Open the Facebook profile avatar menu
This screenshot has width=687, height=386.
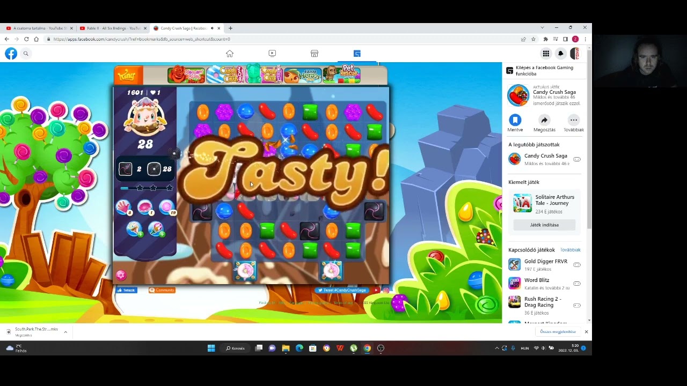click(575, 54)
